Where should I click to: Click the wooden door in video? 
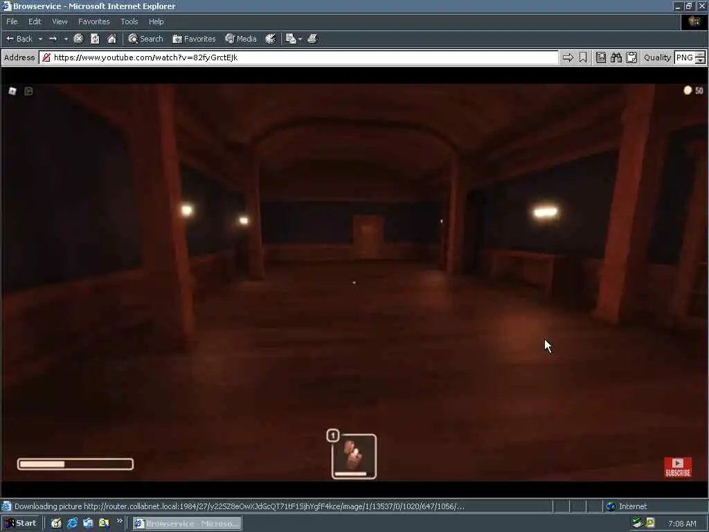pos(368,236)
